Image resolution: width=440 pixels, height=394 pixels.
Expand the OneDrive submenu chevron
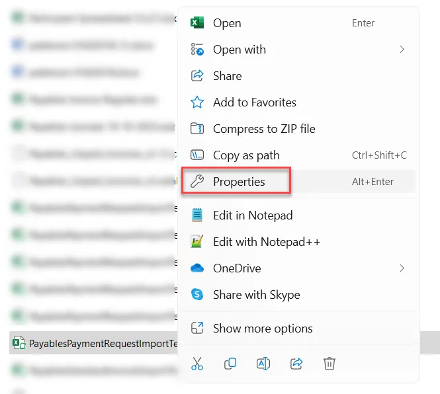(x=402, y=268)
